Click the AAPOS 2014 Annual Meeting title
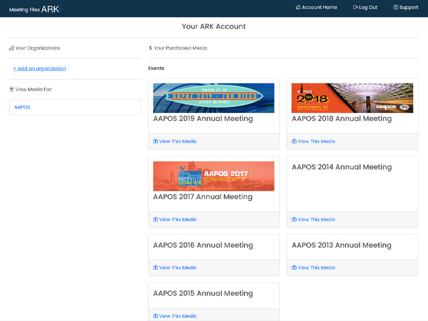Viewport: 428px width, 321px height. [x=342, y=167]
